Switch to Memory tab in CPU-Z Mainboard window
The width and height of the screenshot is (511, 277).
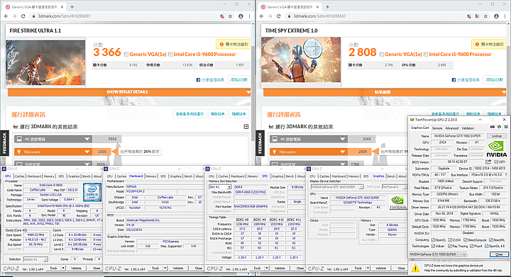click(151, 176)
